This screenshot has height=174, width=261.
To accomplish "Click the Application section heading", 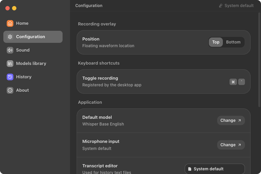I will pos(90,102).
